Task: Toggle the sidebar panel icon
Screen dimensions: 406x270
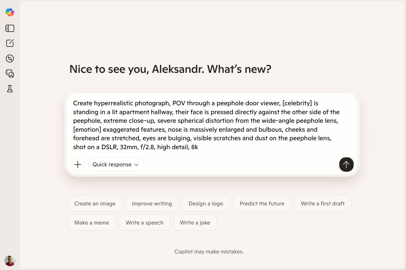Action: [10, 28]
